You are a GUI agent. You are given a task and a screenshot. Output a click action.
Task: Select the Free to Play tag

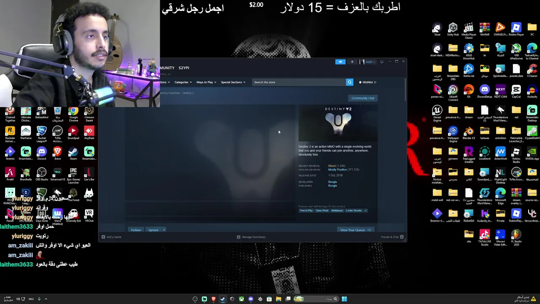pyautogui.click(x=306, y=211)
